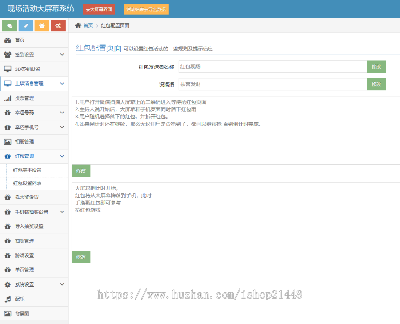400x324 pixels.
Task: Expand the 签到设置 chevron
Action: [x=62, y=54]
